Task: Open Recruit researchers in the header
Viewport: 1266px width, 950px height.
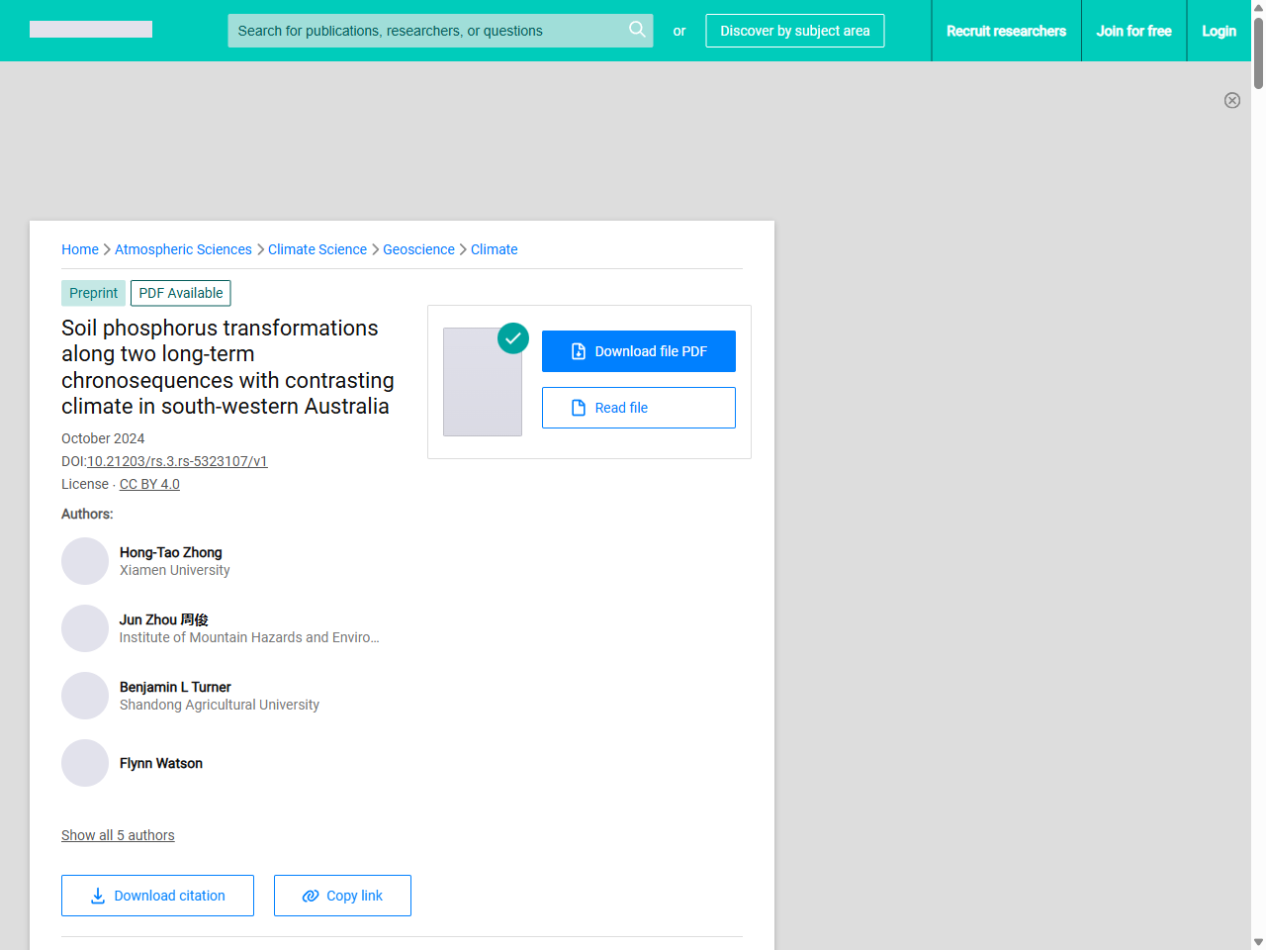Action: [x=1006, y=31]
